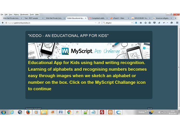This screenshot has height=128, width=180.
Task: Bookmark this page with the star
Action: [x=146, y=23]
